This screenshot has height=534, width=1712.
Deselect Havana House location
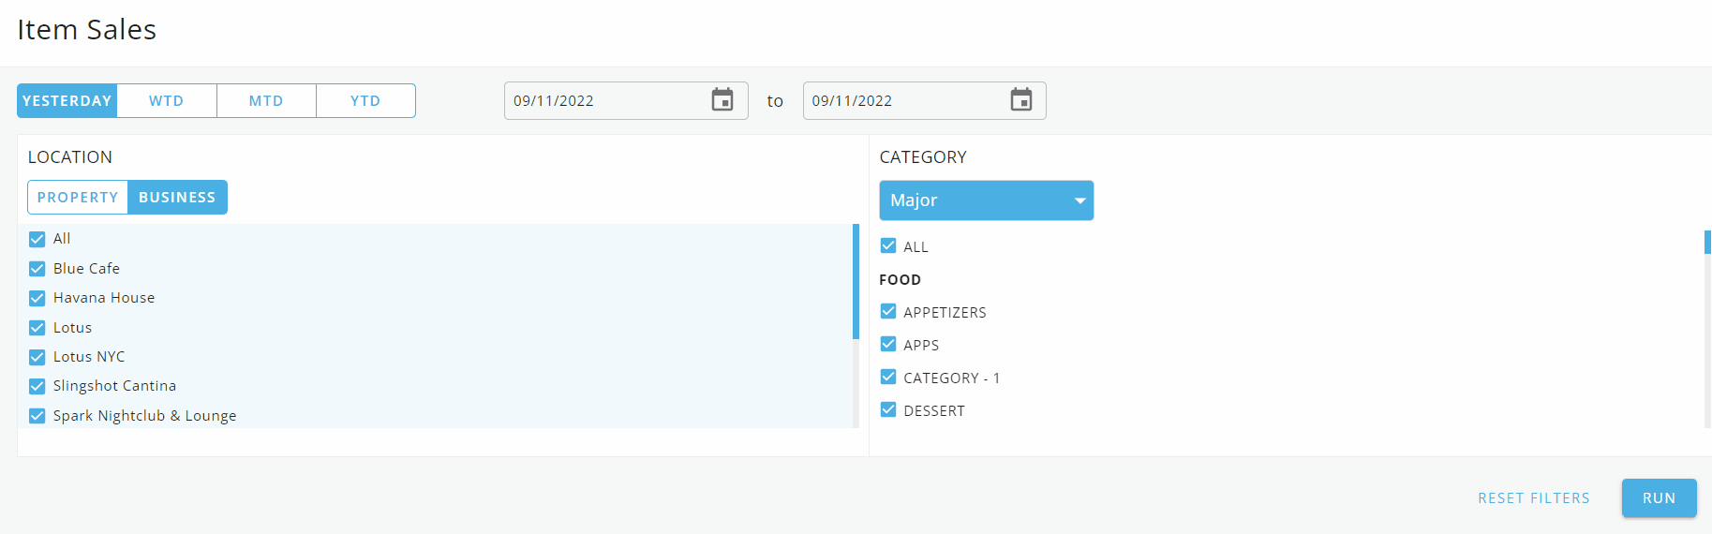pyautogui.click(x=37, y=298)
